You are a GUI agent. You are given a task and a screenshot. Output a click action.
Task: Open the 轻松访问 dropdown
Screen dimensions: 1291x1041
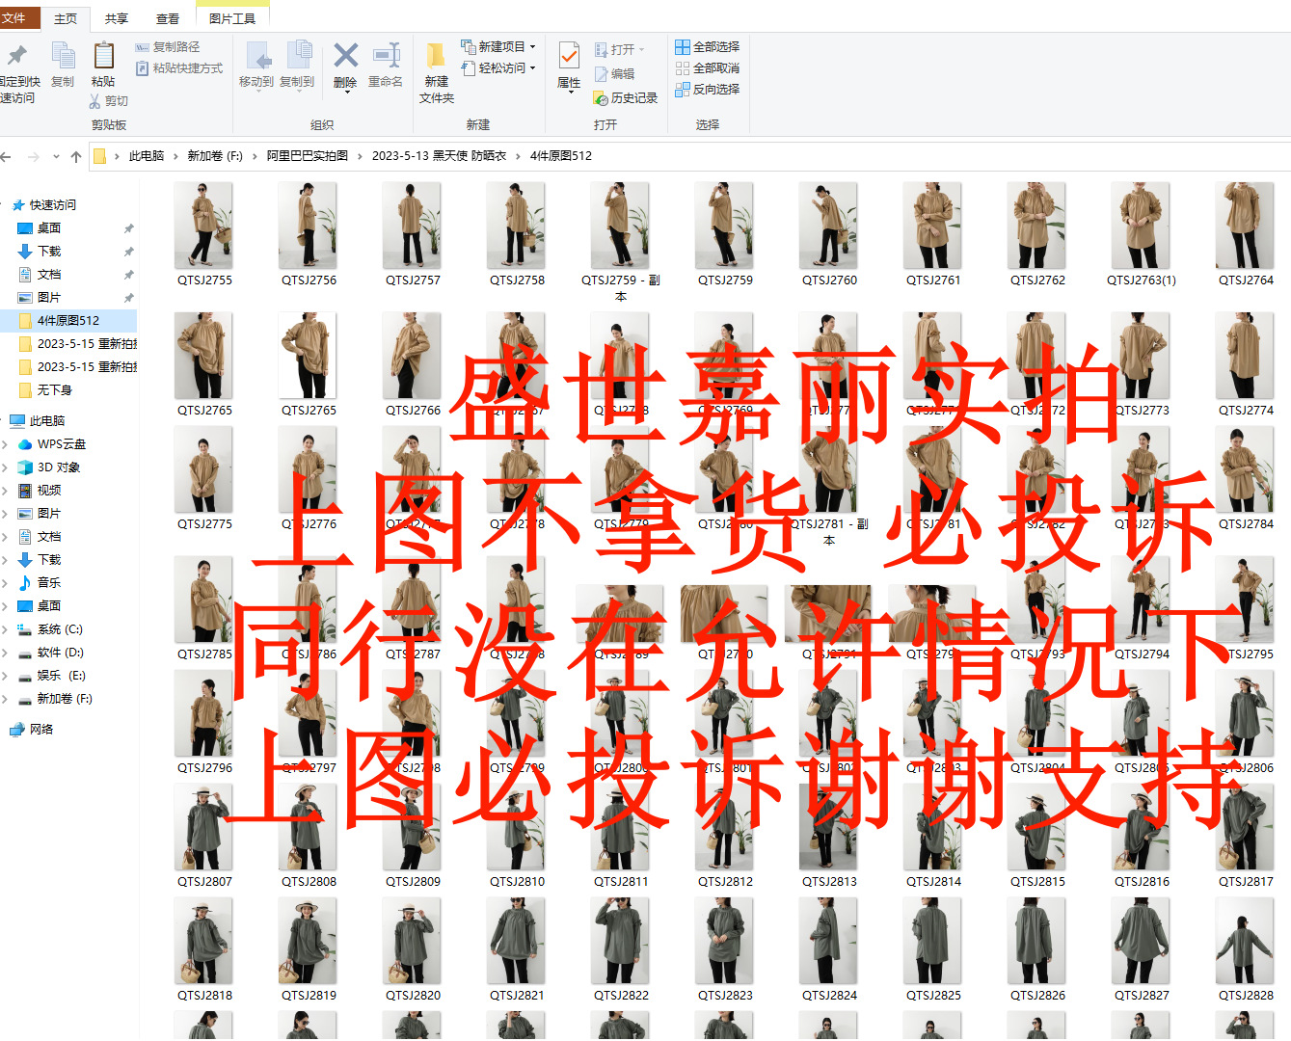click(498, 67)
